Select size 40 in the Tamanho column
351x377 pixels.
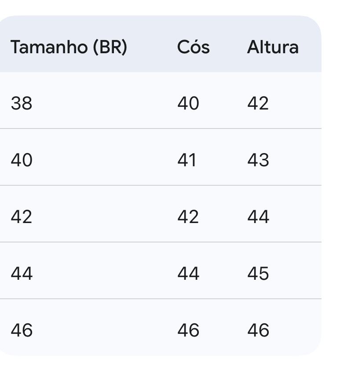tap(22, 160)
